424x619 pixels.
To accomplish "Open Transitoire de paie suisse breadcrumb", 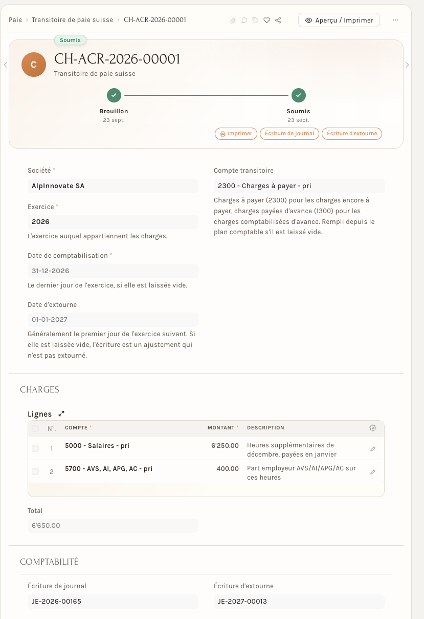I will (x=72, y=20).
